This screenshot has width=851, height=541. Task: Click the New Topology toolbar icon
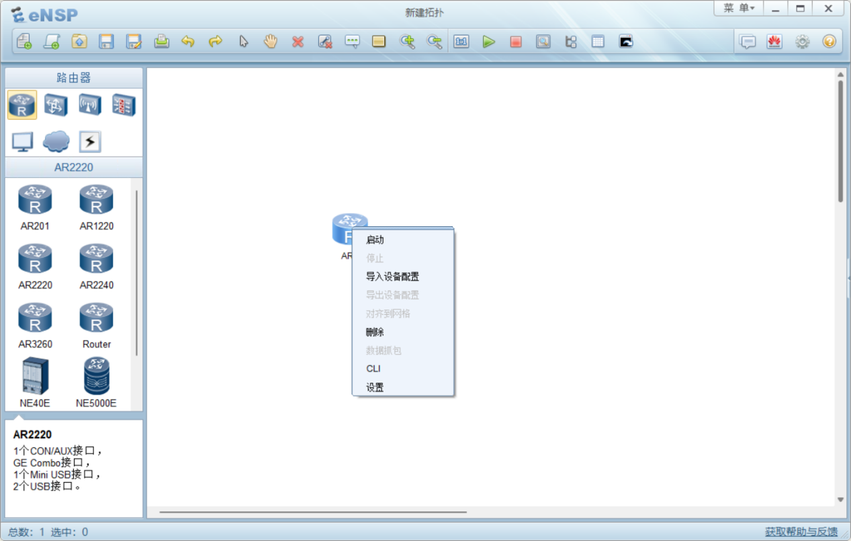(x=24, y=42)
